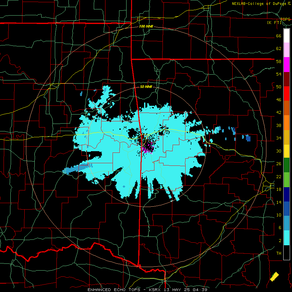292x292 pixels.
Task: Click the 100 NMI range ring label
Action: 146,27
